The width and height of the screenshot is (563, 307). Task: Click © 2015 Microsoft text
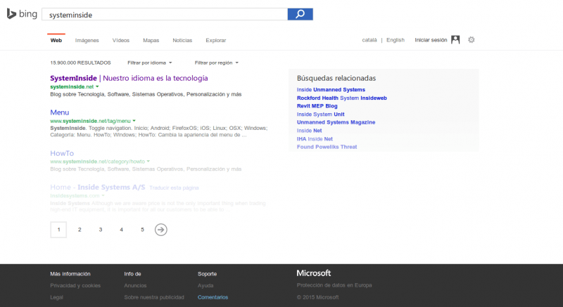pos(318,297)
